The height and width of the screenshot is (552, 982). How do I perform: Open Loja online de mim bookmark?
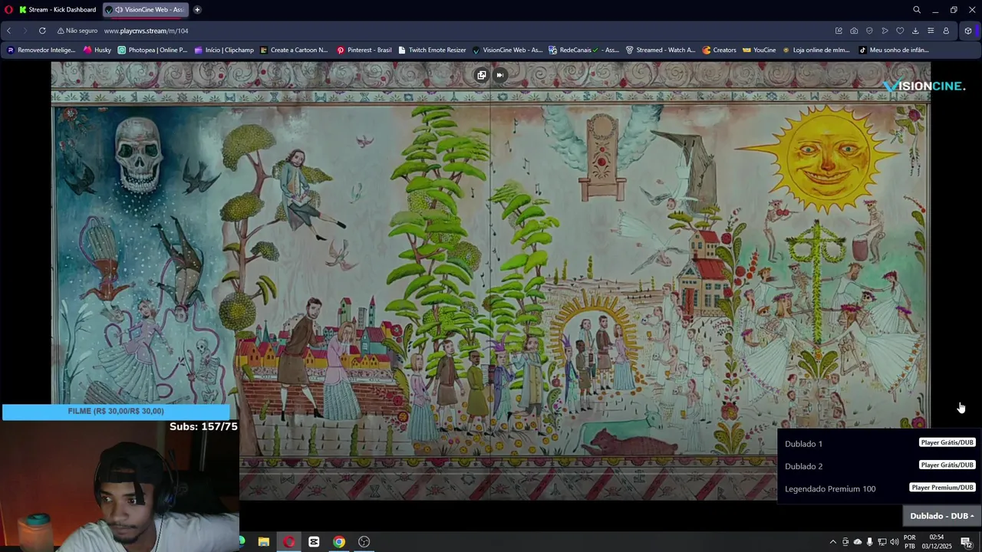(x=816, y=50)
